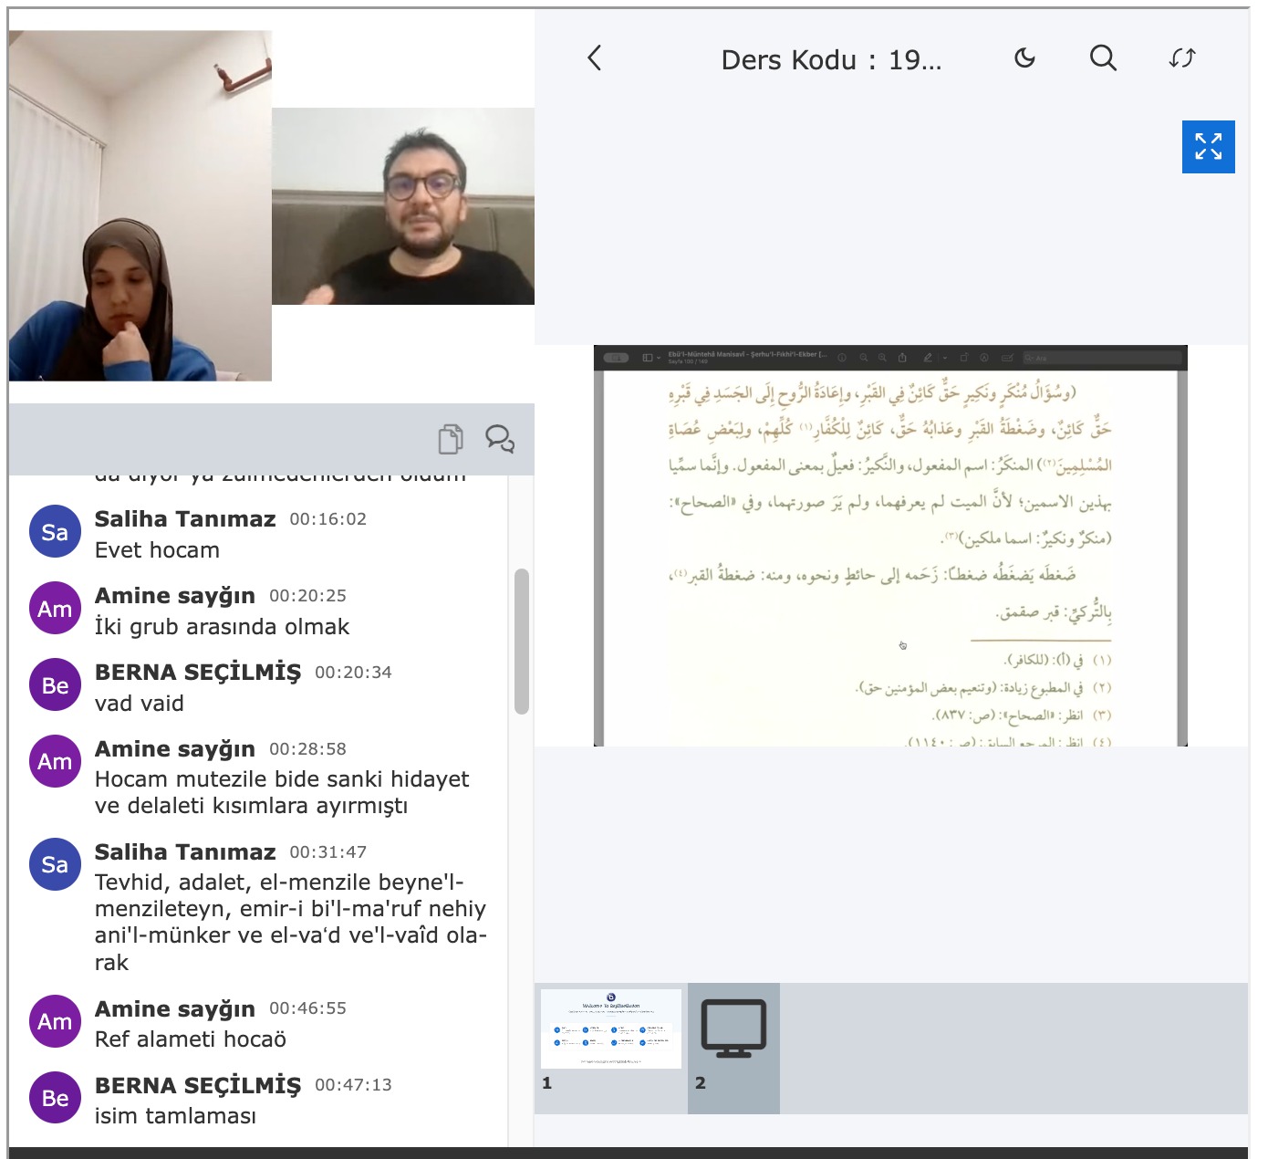Click the 'isim tamlaması' message
The height and width of the screenshot is (1159, 1268).
coord(175,1116)
